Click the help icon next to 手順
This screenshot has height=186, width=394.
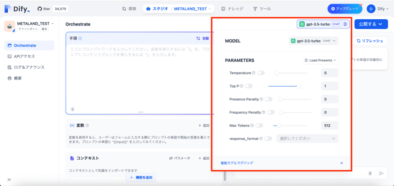pyautogui.click(x=80, y=39)
